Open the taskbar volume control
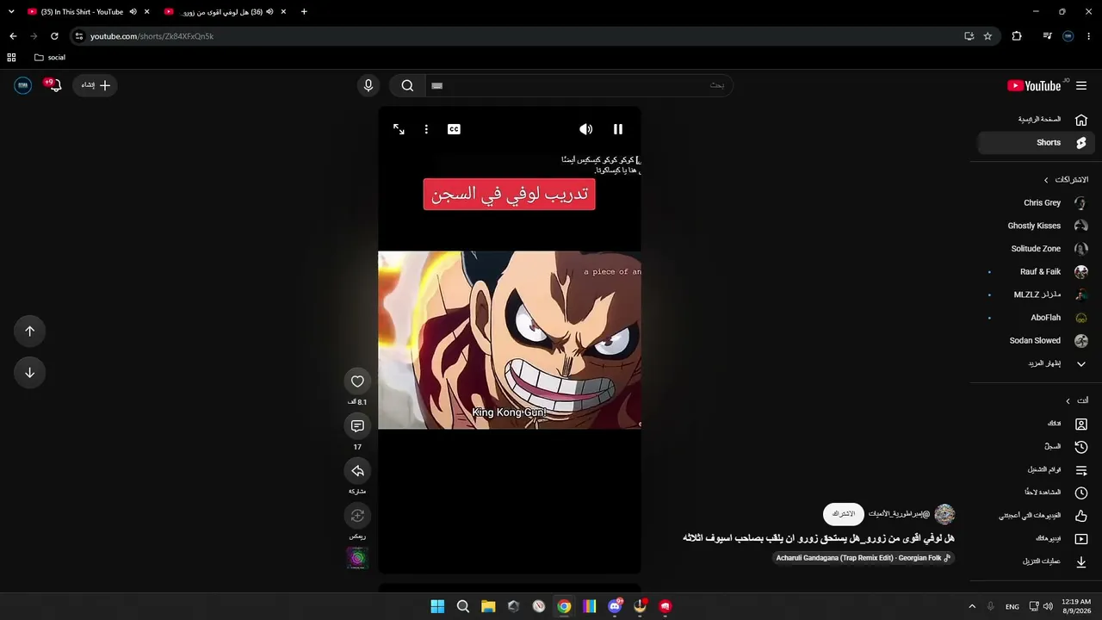The image size is (1102, 620). tap(1048, 606)
